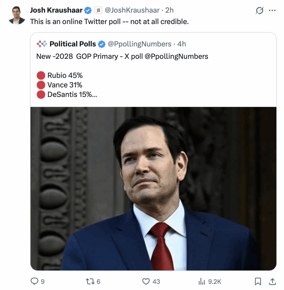Share the tweet via upload icon
The image size is (284, 290).
[x=272, y=281]
